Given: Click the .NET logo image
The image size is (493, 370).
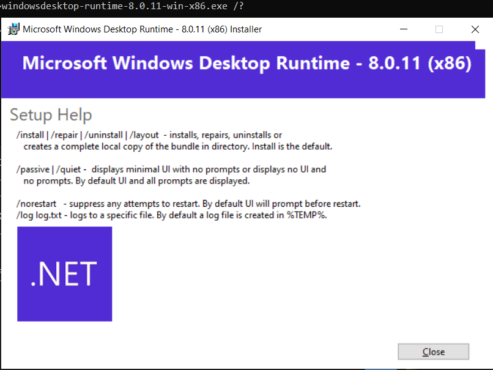Looking at the screenshot, I should pos(64,274).
